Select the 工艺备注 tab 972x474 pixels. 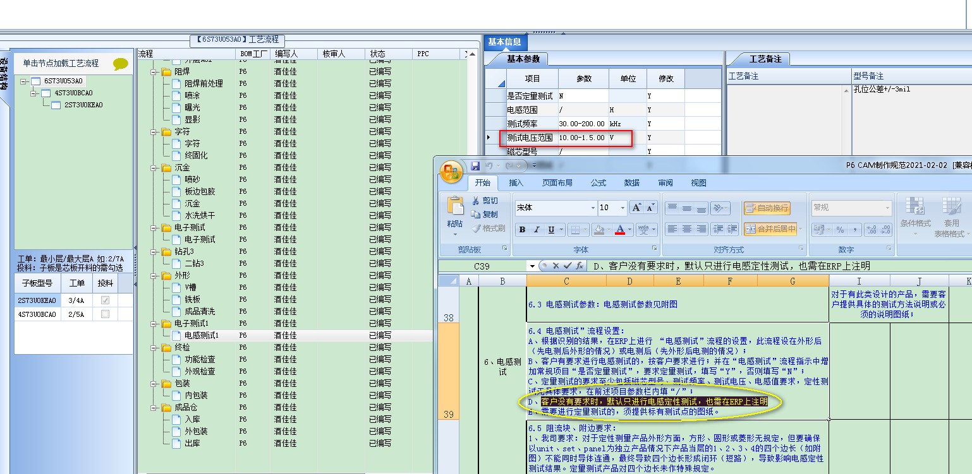click(x=765, y=59)
